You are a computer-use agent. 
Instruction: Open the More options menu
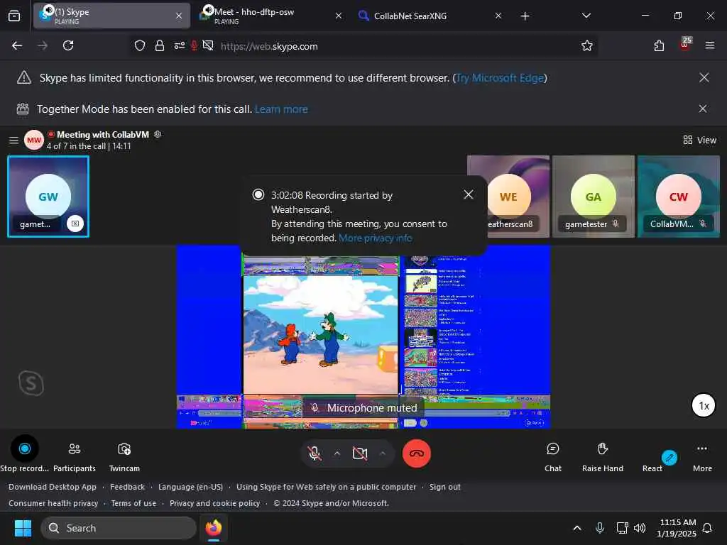coord(702,456)
